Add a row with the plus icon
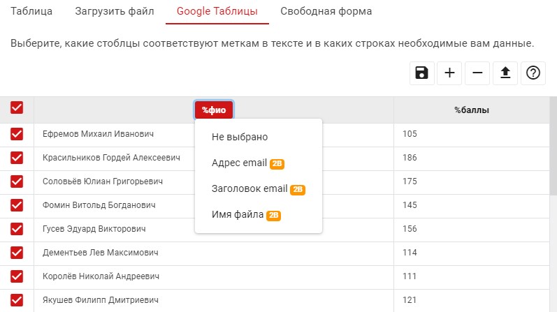This screenshot has height=312, width=557. 449,73
